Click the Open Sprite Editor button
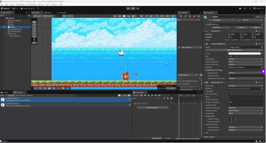266x143 pixels. coord(234,50)
